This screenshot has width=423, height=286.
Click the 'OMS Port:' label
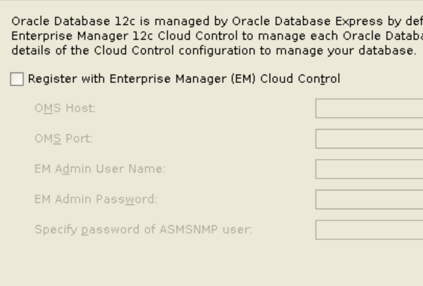point(63,139)
